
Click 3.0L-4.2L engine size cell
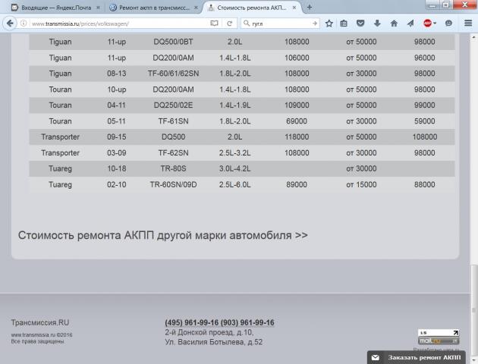tap(234, 168)
